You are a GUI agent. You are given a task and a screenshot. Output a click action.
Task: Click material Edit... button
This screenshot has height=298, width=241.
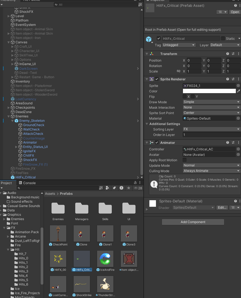222,208
